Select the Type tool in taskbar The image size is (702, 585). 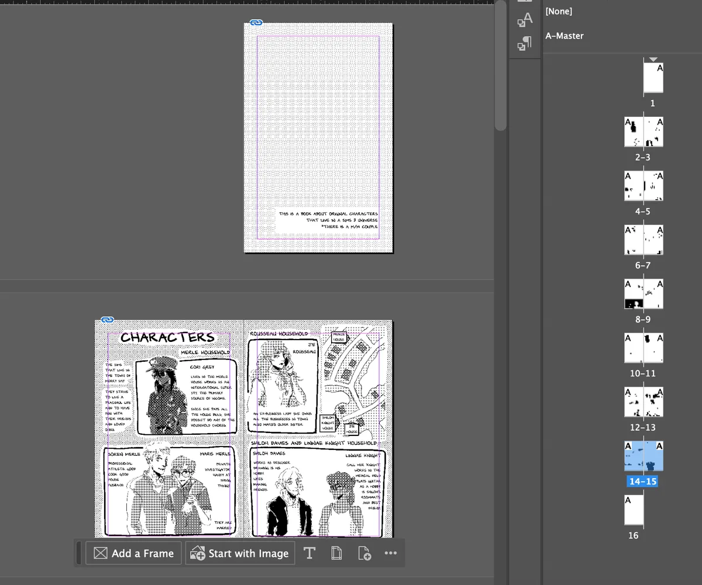[x=309, y=553]
